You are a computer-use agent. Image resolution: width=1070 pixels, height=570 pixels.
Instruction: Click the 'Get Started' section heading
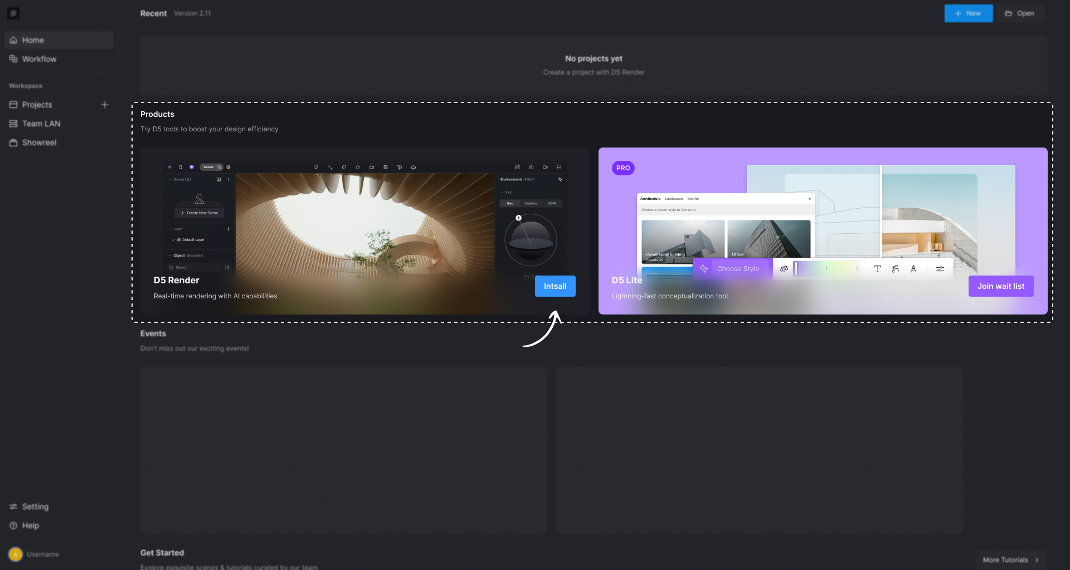[162, 553]
